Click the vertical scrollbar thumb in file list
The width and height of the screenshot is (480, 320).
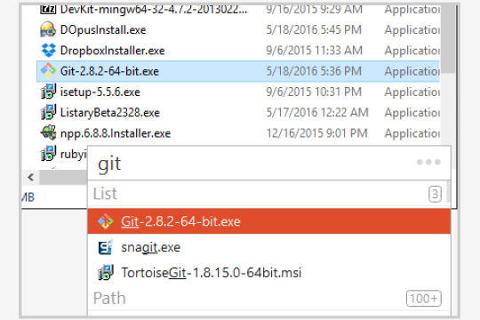click(448, 38)
